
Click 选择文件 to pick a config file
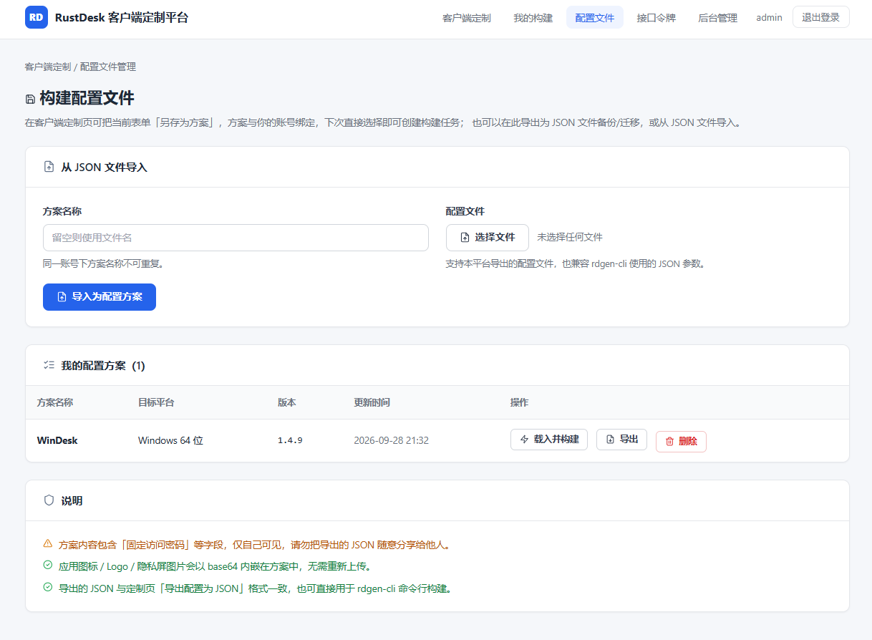pyautogui.click(x=488, y=237)
